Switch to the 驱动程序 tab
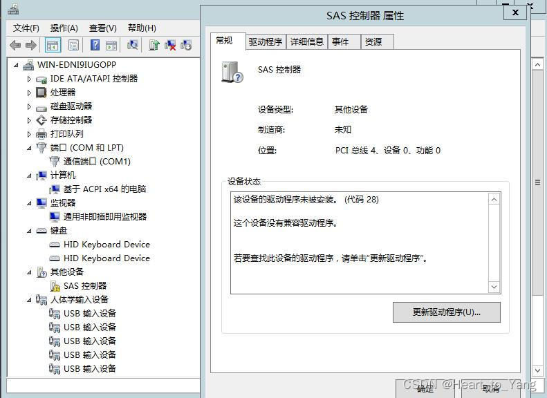 (x=266, y=42)
